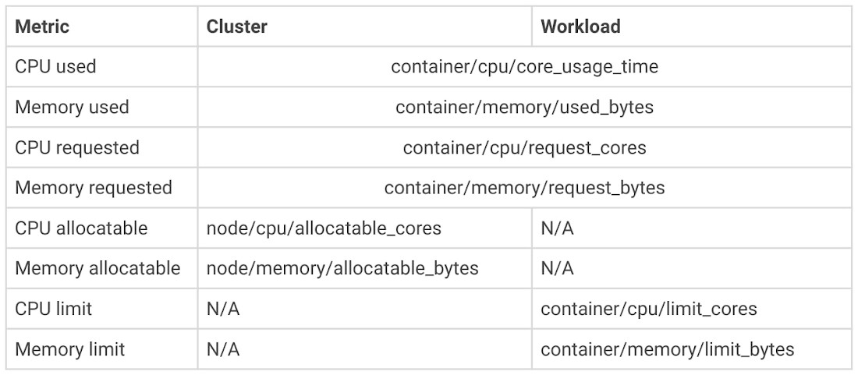858x375 pixels.
Task: Select the node/memory/allocatable_bytes cell
Action: pyautogui.click(x=342, y=269)
